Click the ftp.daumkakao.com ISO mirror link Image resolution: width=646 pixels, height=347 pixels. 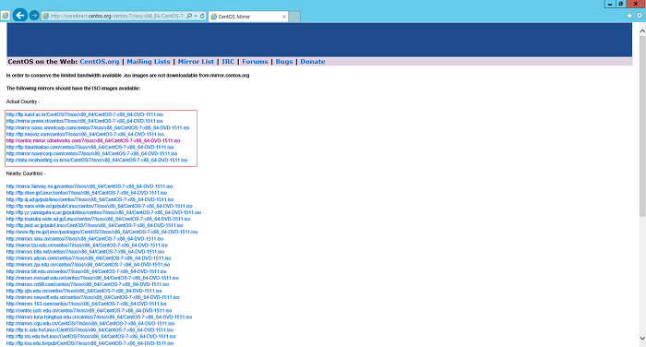click(90, 147)
